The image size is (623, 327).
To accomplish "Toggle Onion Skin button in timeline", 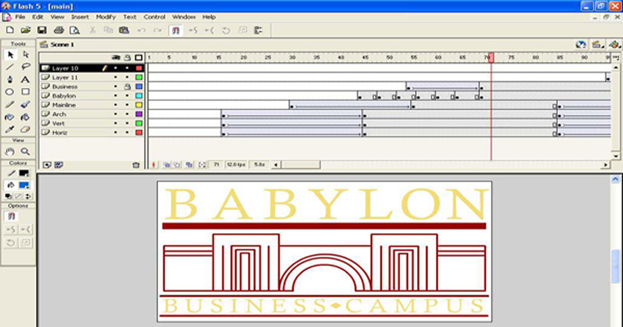I will (167, 165).
